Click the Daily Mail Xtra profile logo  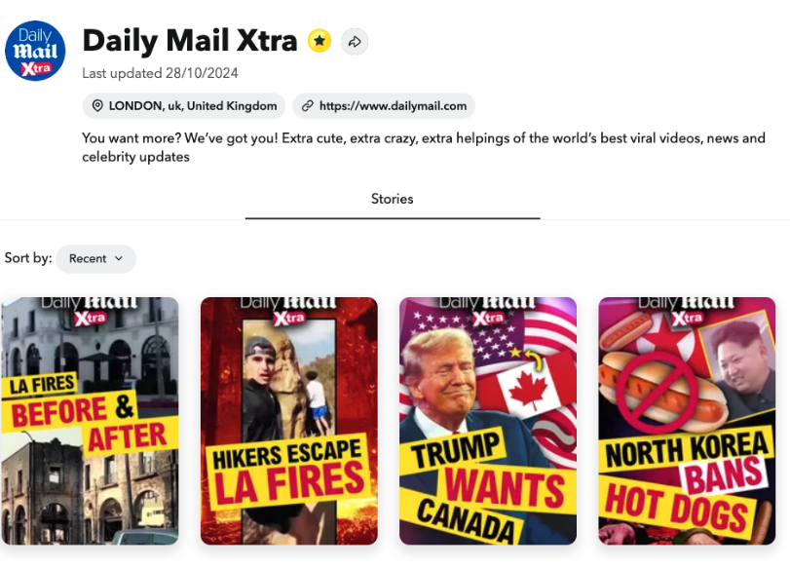[35, 51]
